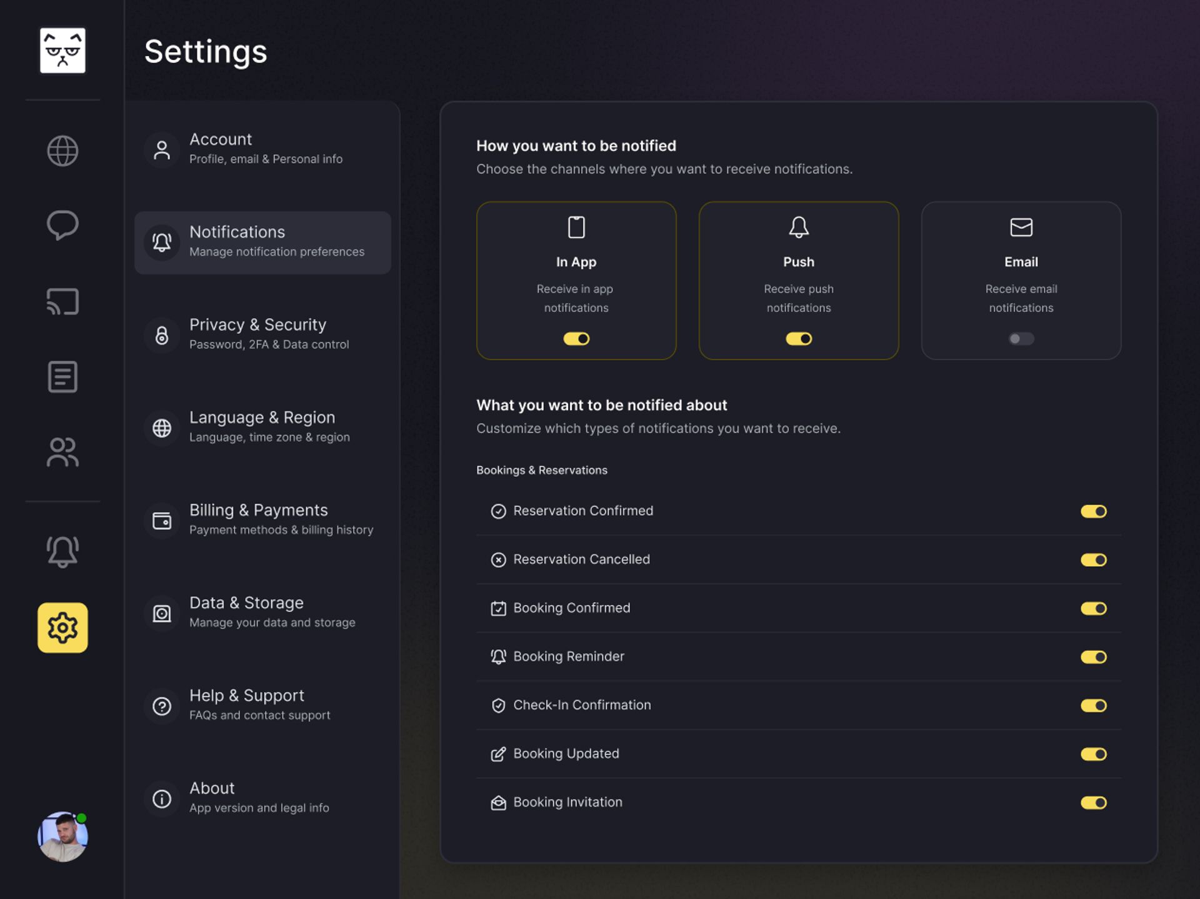This screenshot has width=1200, height=899.
Task: Click the Help & Support question icon
Action: 162,706
